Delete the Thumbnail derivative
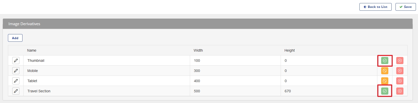Viewport: 418px width, 103px height. click(400, 61)
